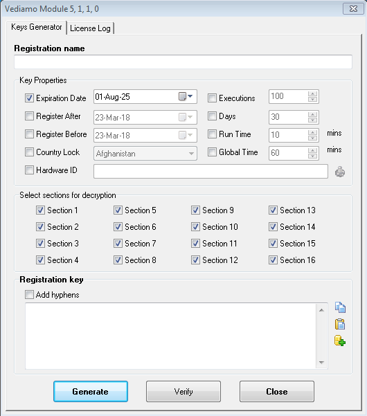Switch to the License Log tab
This screenshot has height=416, width=367.
click(90, 28)
